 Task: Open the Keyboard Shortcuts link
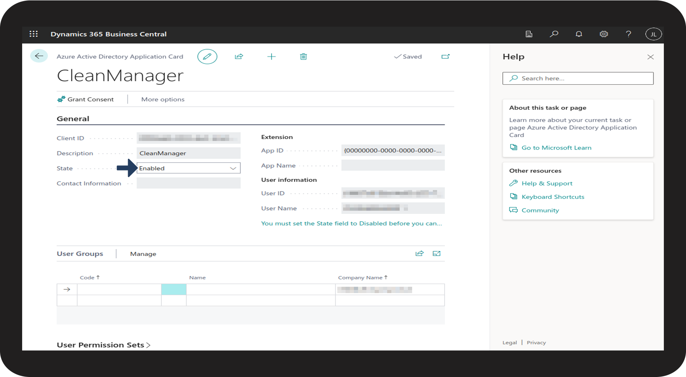click(x=553, y=197)
